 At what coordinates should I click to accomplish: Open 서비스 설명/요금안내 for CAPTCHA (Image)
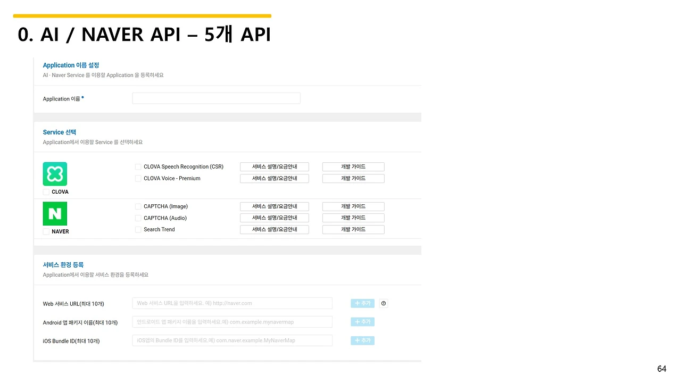[x=275, y=206]
